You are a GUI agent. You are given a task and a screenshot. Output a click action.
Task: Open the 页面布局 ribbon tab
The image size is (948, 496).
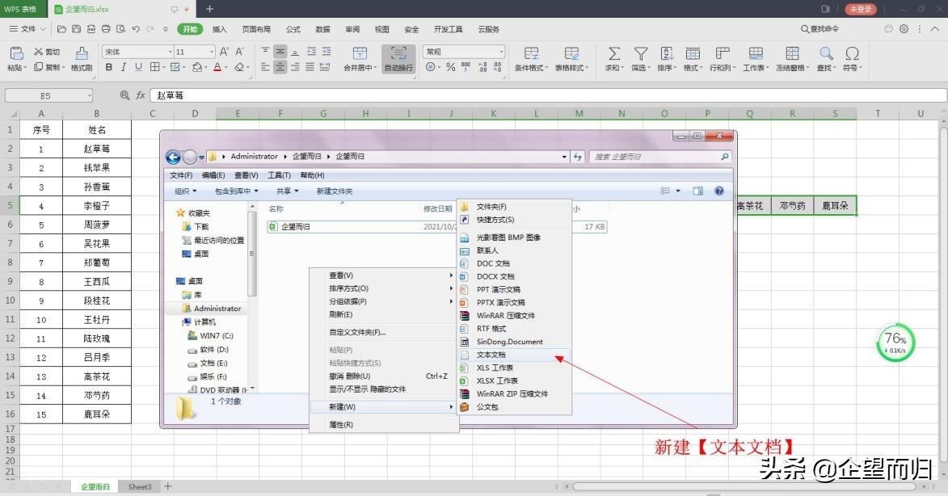pos(256,29)
